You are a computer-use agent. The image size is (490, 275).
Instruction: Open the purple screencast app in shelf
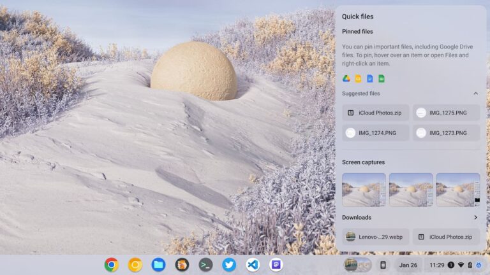point(276,265)
